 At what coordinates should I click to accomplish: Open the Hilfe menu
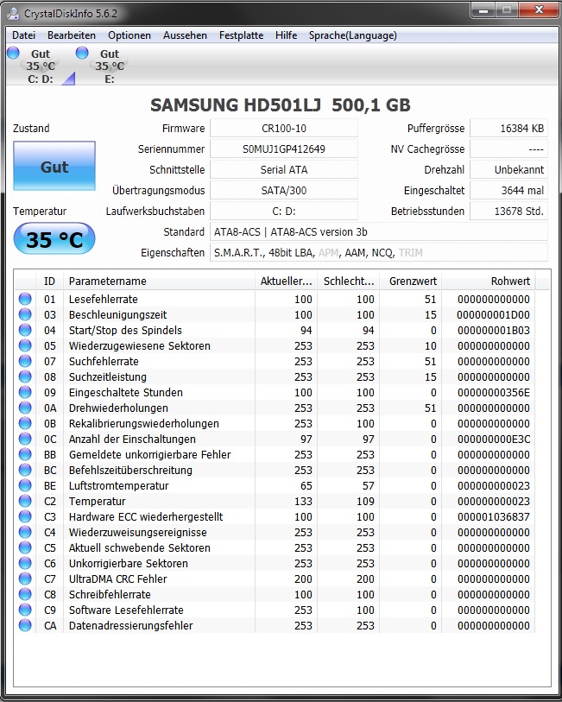tap(286, 35)
